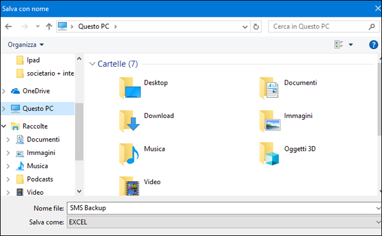This screenshot has width=382, height=236.
Task: Expand OneDrive tree node
Action: [x=4, y=91]
